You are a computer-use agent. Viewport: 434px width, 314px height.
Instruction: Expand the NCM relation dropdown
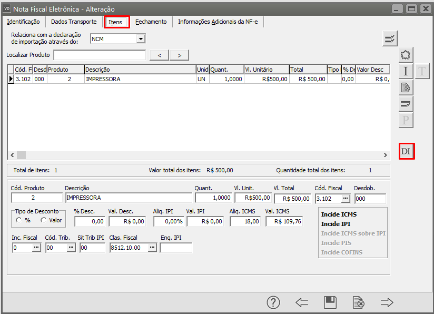pos(140,38)
